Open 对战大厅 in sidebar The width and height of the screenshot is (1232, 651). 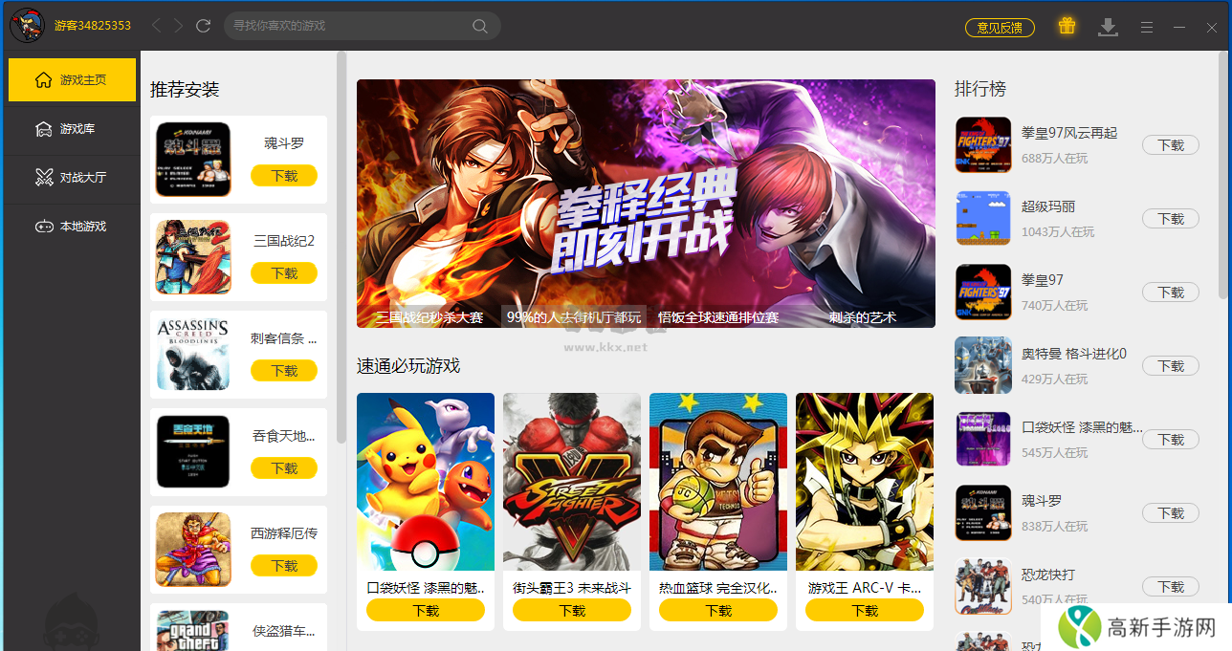point(72,177)
